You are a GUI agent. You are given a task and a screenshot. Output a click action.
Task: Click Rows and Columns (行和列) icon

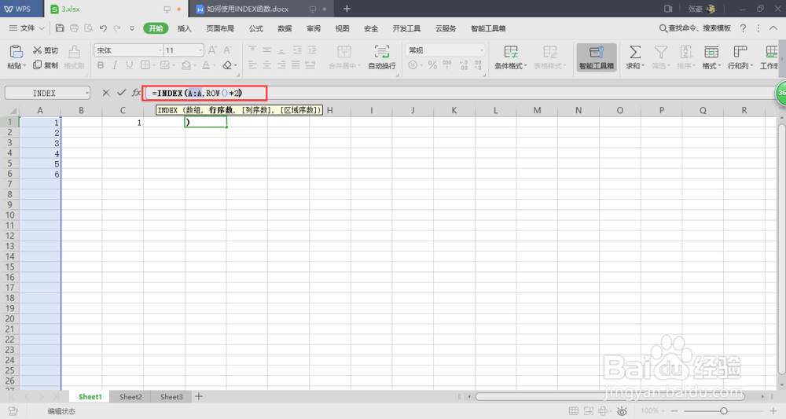click(740, 52)
